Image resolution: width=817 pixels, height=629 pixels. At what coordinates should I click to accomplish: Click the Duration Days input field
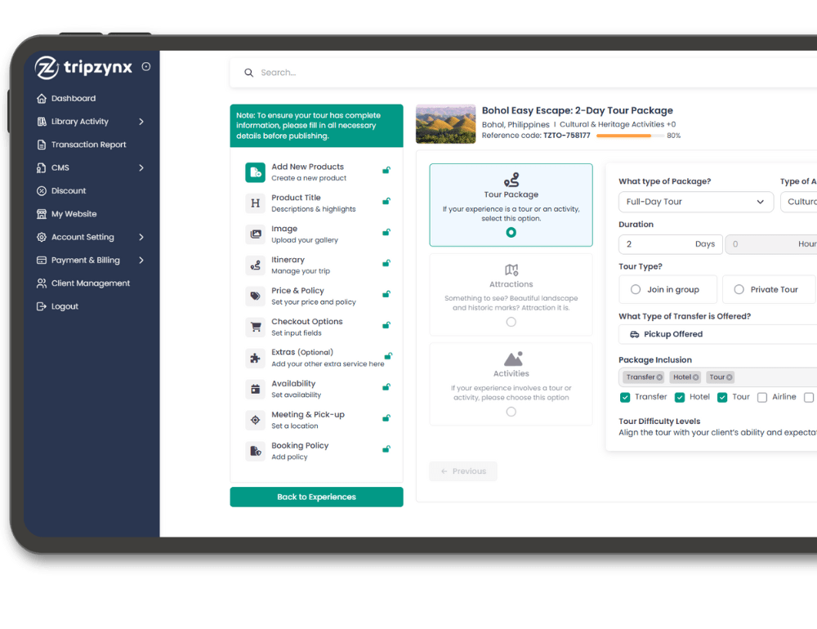[x=671, y=244]
